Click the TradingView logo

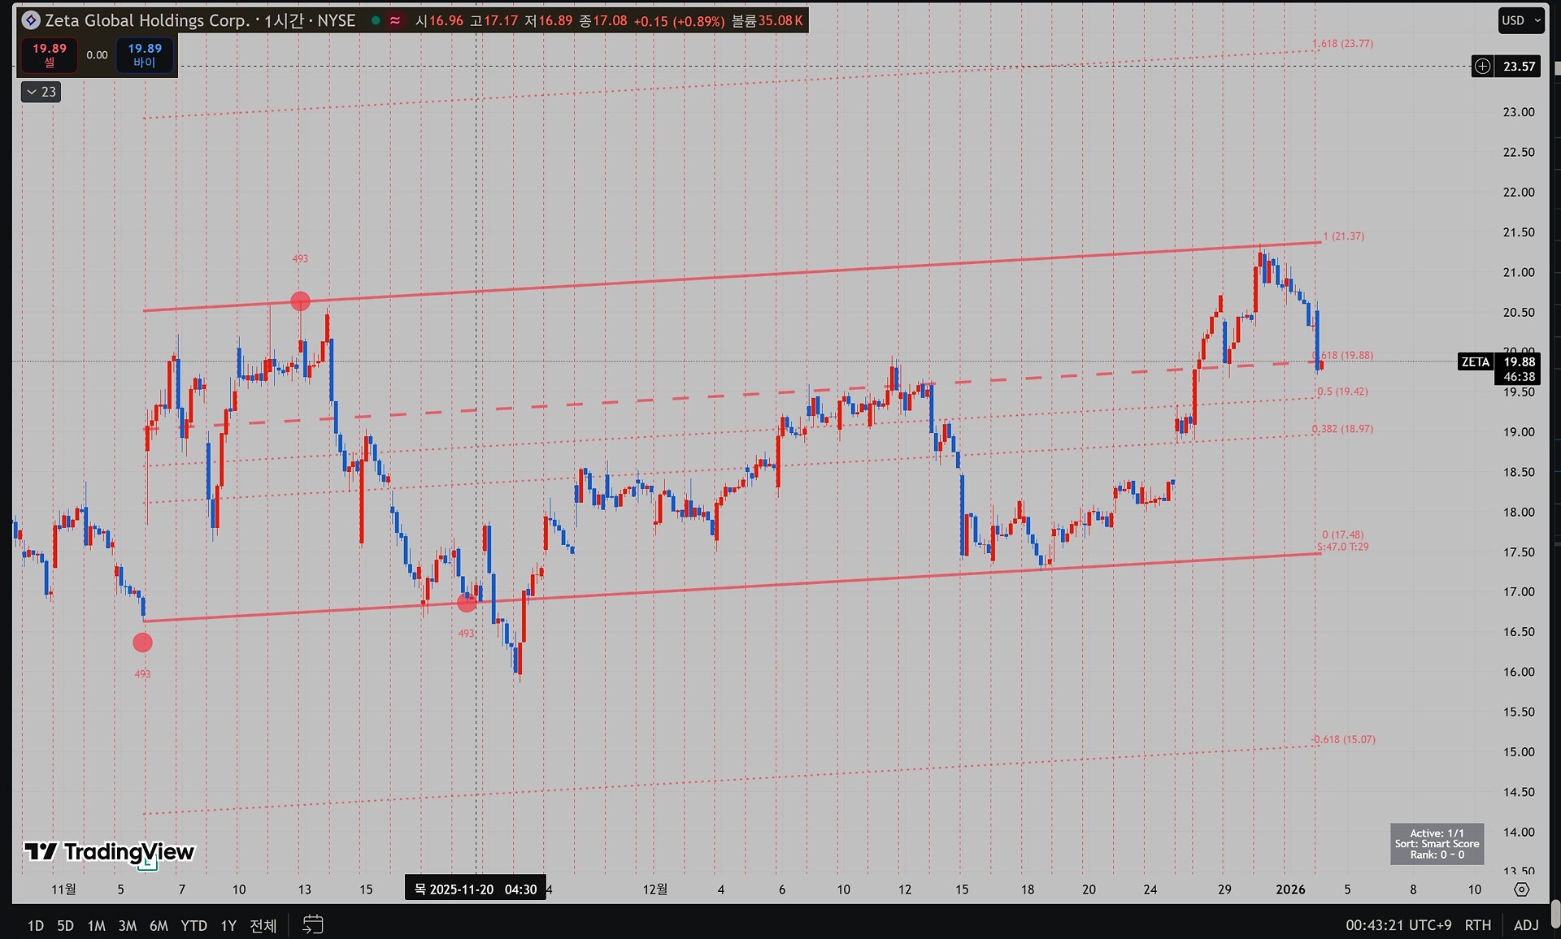pos(109,851)
